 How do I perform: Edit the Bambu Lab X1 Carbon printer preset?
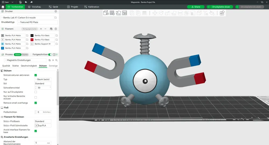[56, 17]
